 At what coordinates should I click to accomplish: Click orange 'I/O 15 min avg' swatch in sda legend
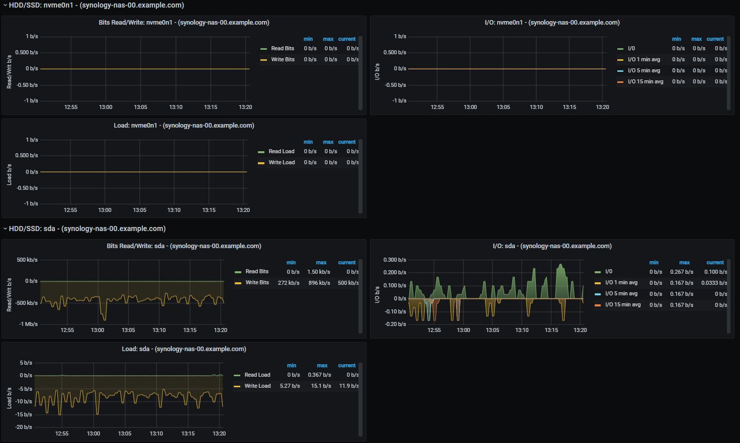pyautogui.click(x=598, y=305)
